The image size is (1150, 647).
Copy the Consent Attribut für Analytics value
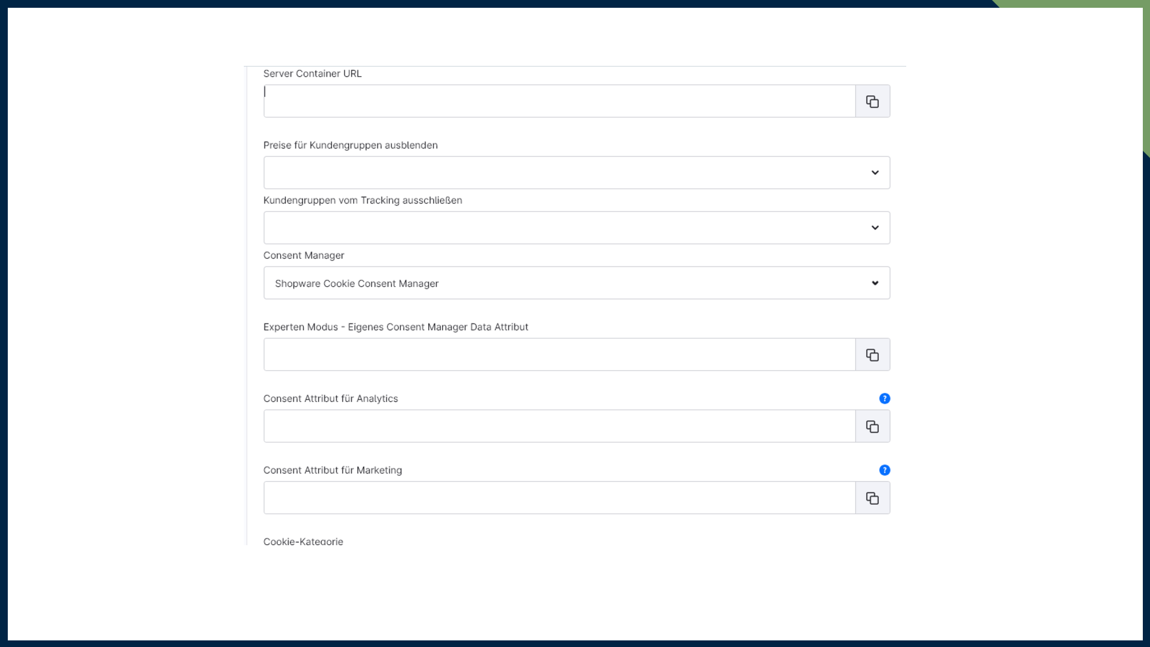click(x=872, y=427)
